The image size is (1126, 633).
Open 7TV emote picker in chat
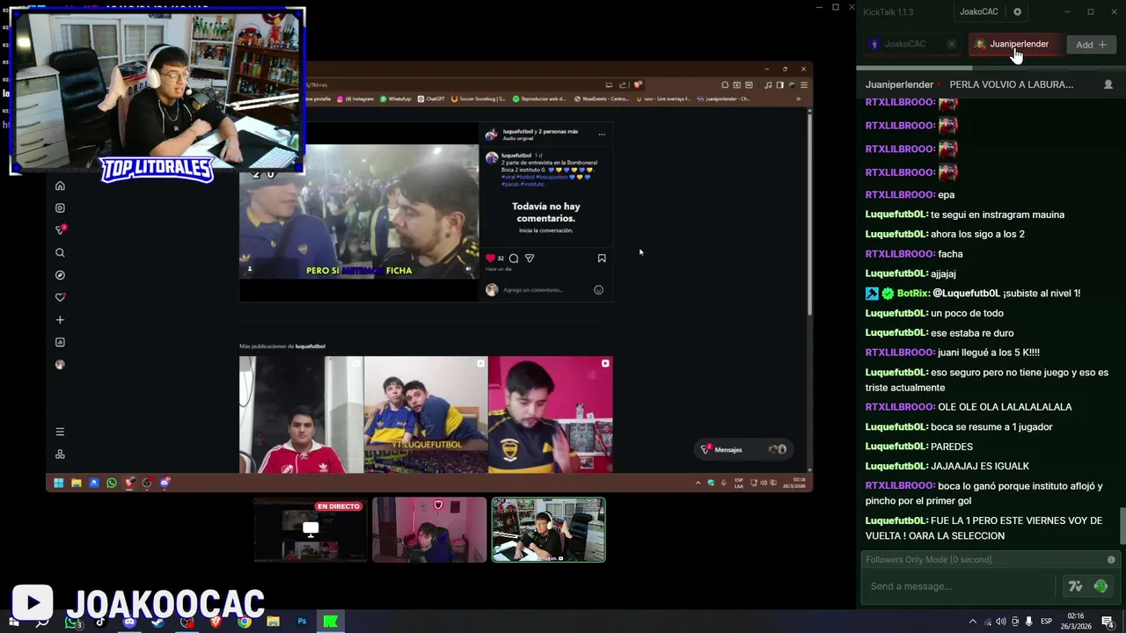tap(1075, 586)
